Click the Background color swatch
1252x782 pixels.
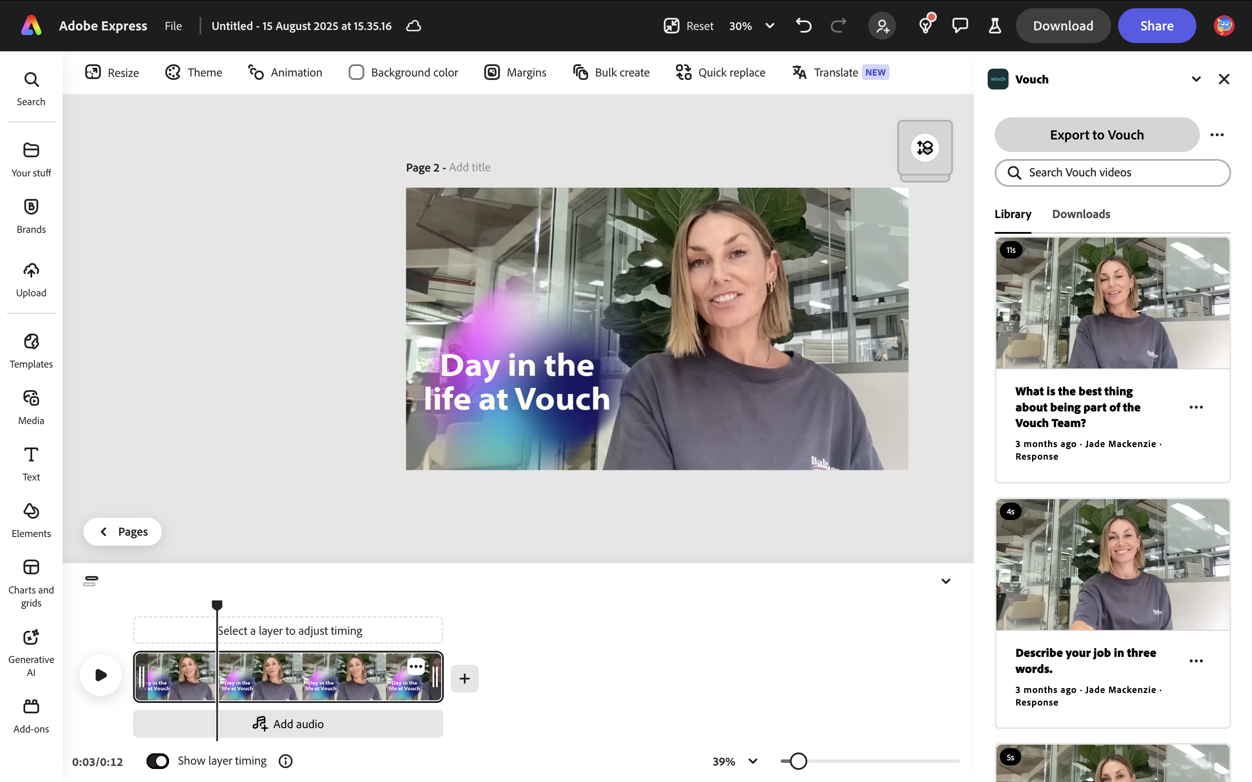(x=356, y=73)
